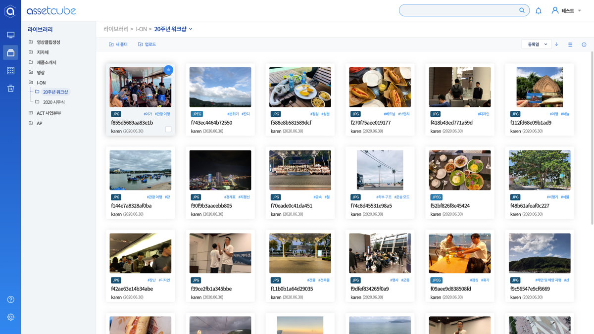Click the #베트남 tag on f270f75aee019177
Image resolution: width=594 pixels, height=334 pixels.
(390, 114)
